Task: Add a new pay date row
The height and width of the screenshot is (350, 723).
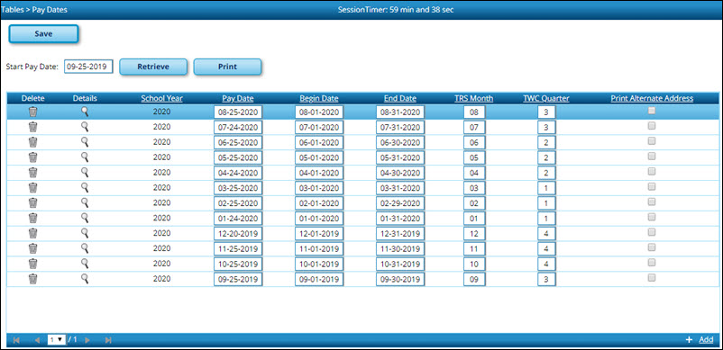Action: tap(706, 340)
